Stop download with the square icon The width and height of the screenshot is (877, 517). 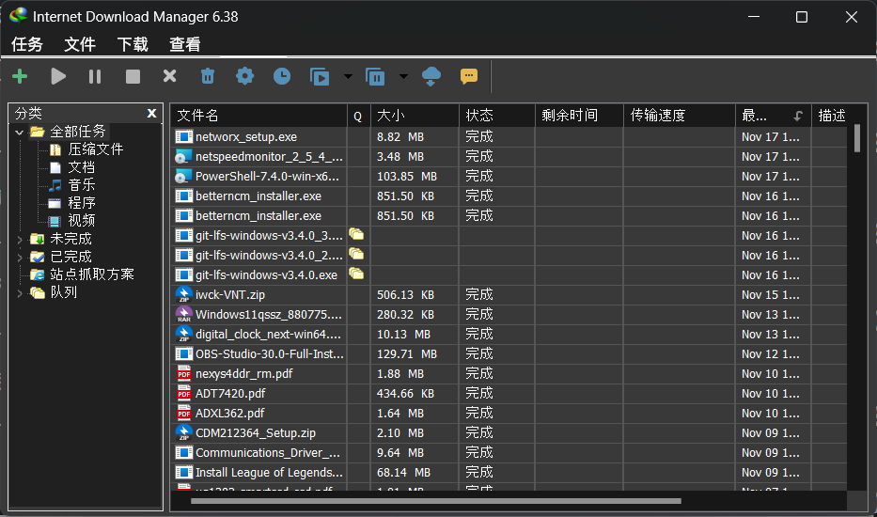click(133, 76)
